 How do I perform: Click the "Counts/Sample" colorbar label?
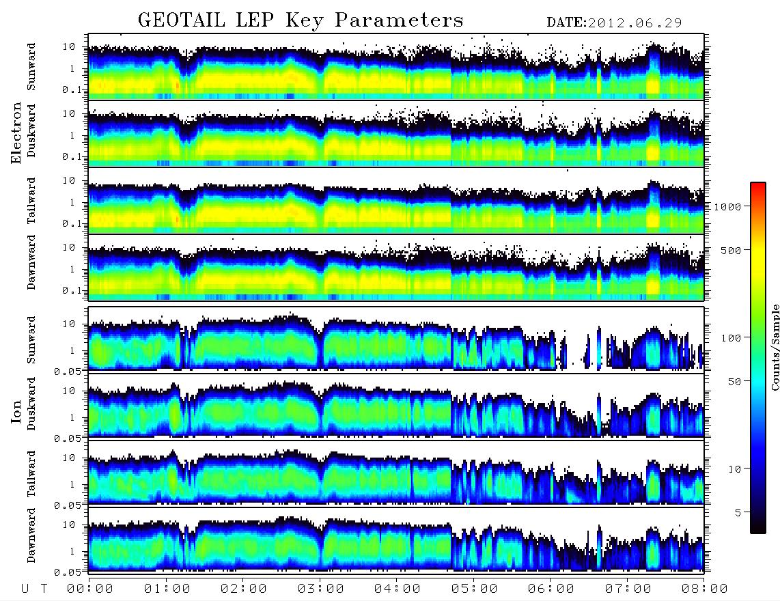(x=775, y=347)
